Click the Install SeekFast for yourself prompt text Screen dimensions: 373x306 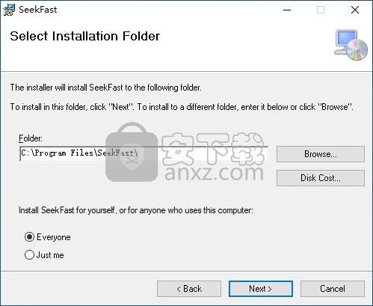click(x=136, y=210)
